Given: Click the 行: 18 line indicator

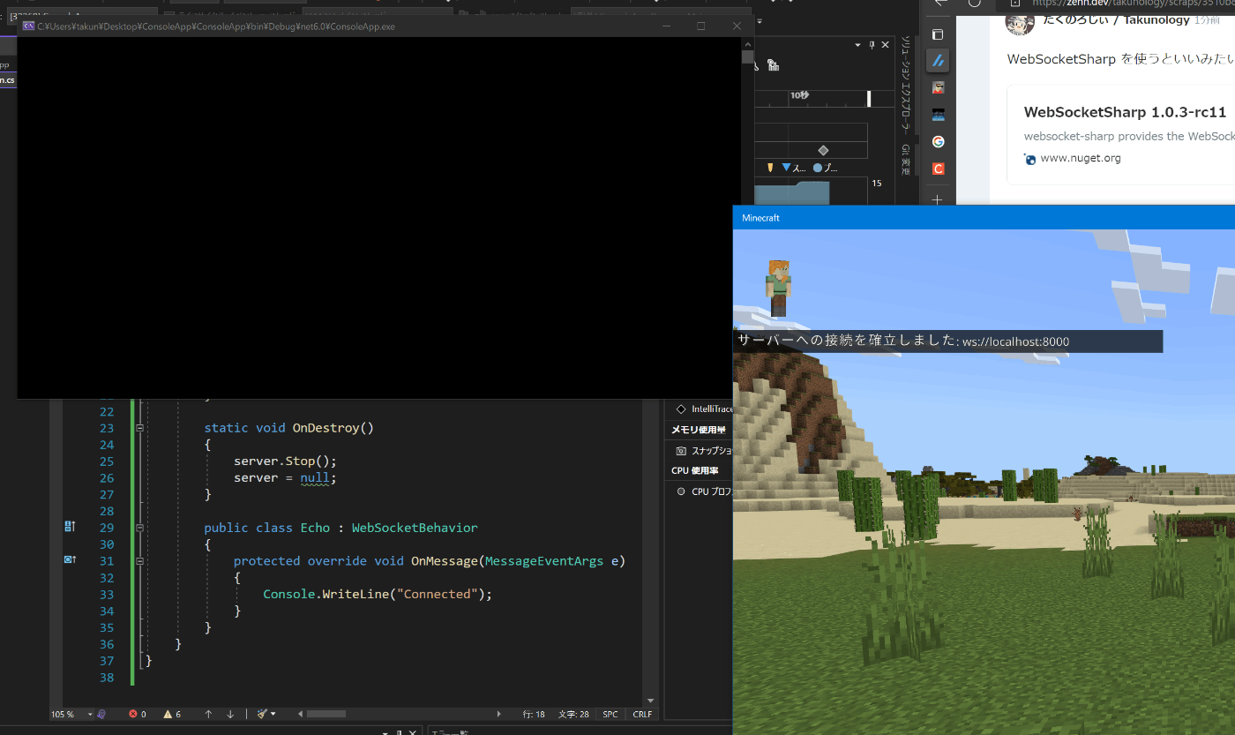Looking at the screenshot, I should (534, 714).
